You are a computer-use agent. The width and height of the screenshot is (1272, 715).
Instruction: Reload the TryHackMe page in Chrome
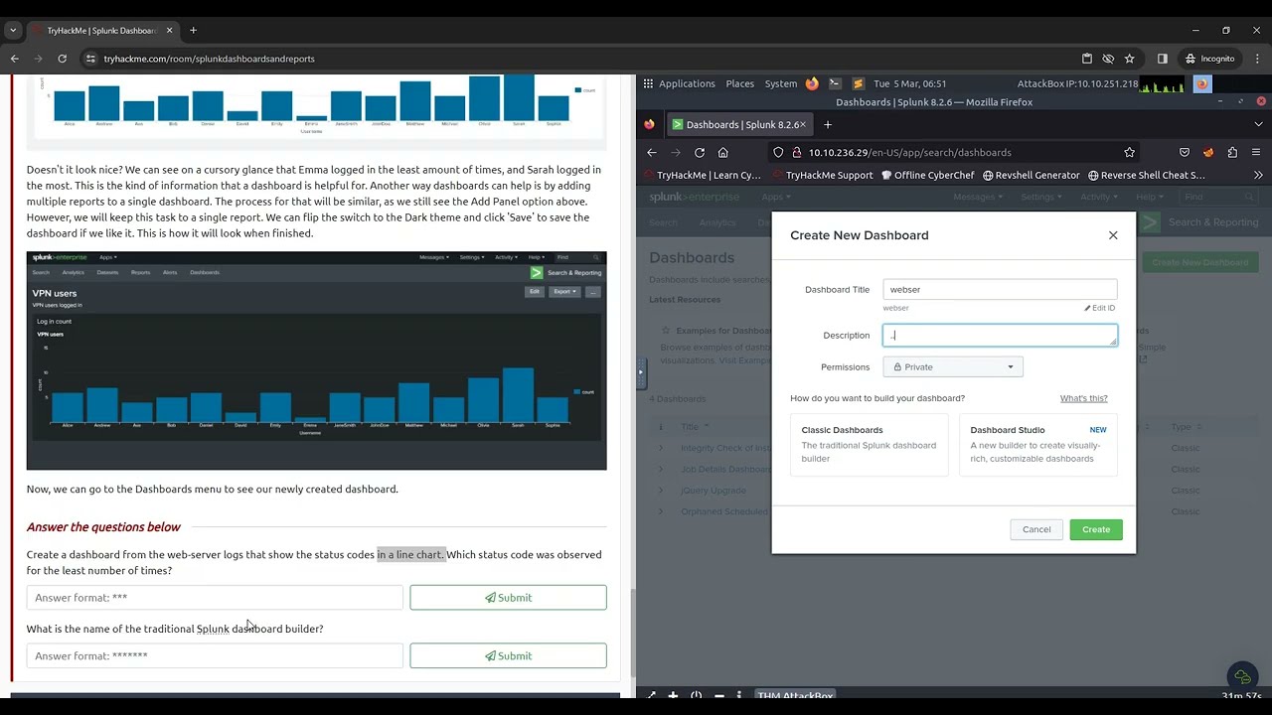62,59
